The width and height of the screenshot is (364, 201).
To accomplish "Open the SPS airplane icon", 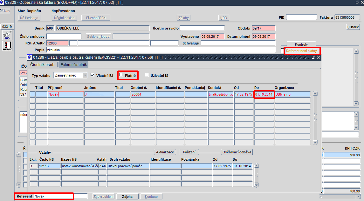I will (x=7, y=35).
